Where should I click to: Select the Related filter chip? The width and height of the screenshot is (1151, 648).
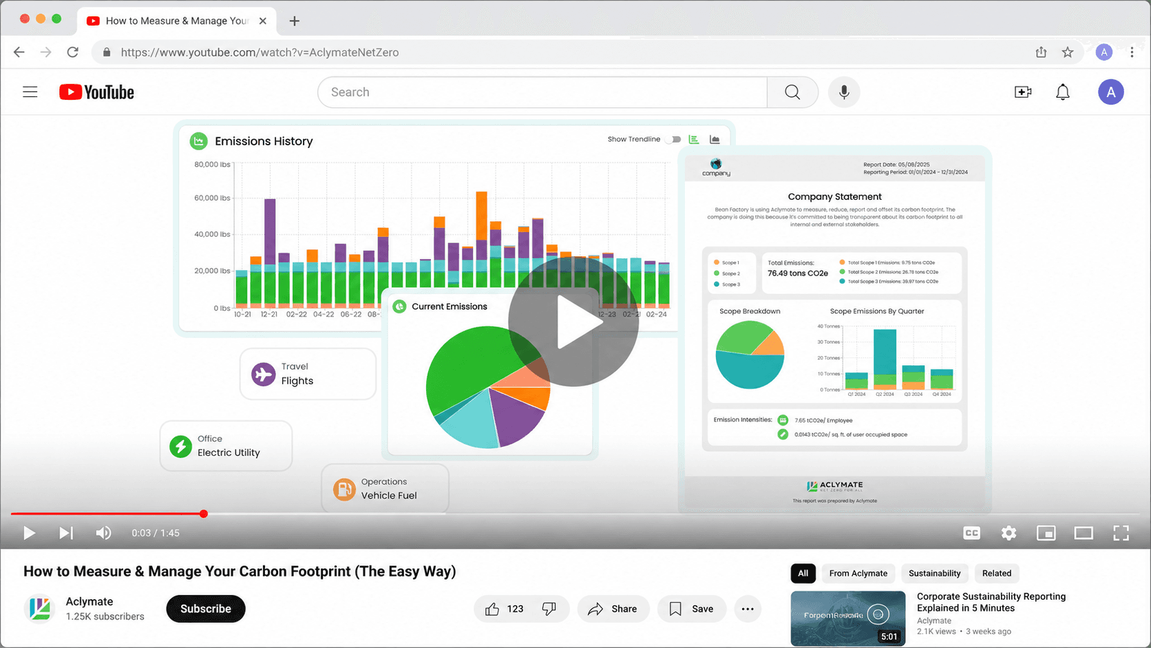997,574
